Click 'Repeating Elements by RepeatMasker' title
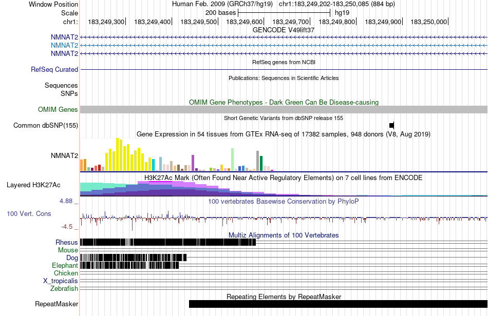488x316 pixels. point(284,297)
